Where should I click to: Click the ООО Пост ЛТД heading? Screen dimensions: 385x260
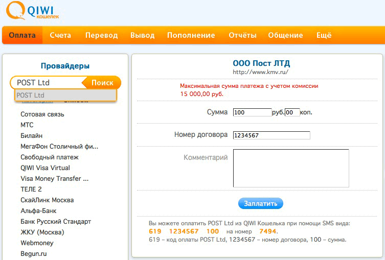coord(261,63)
